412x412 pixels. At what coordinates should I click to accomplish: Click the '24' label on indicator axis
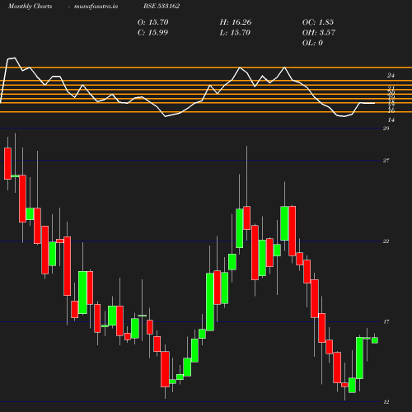coord(391,75)
